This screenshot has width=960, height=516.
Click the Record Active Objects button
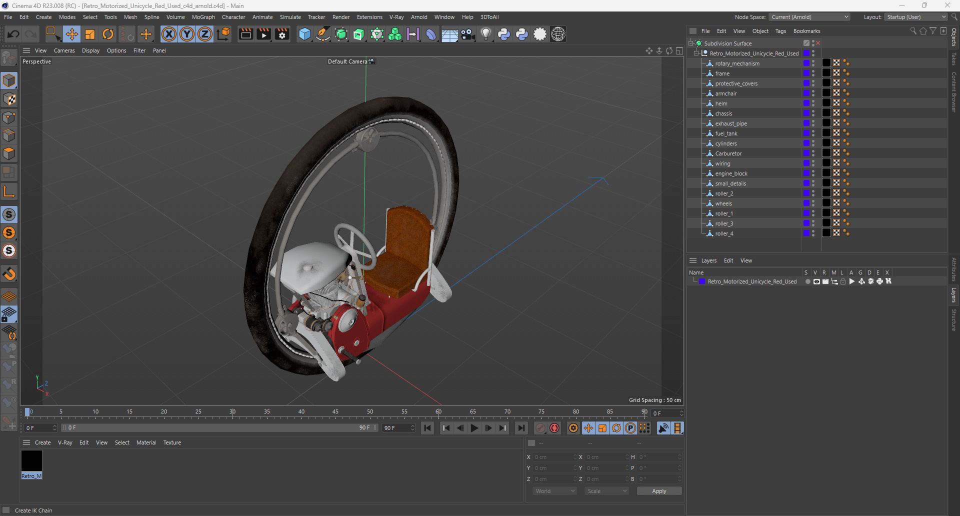[540, 428]
